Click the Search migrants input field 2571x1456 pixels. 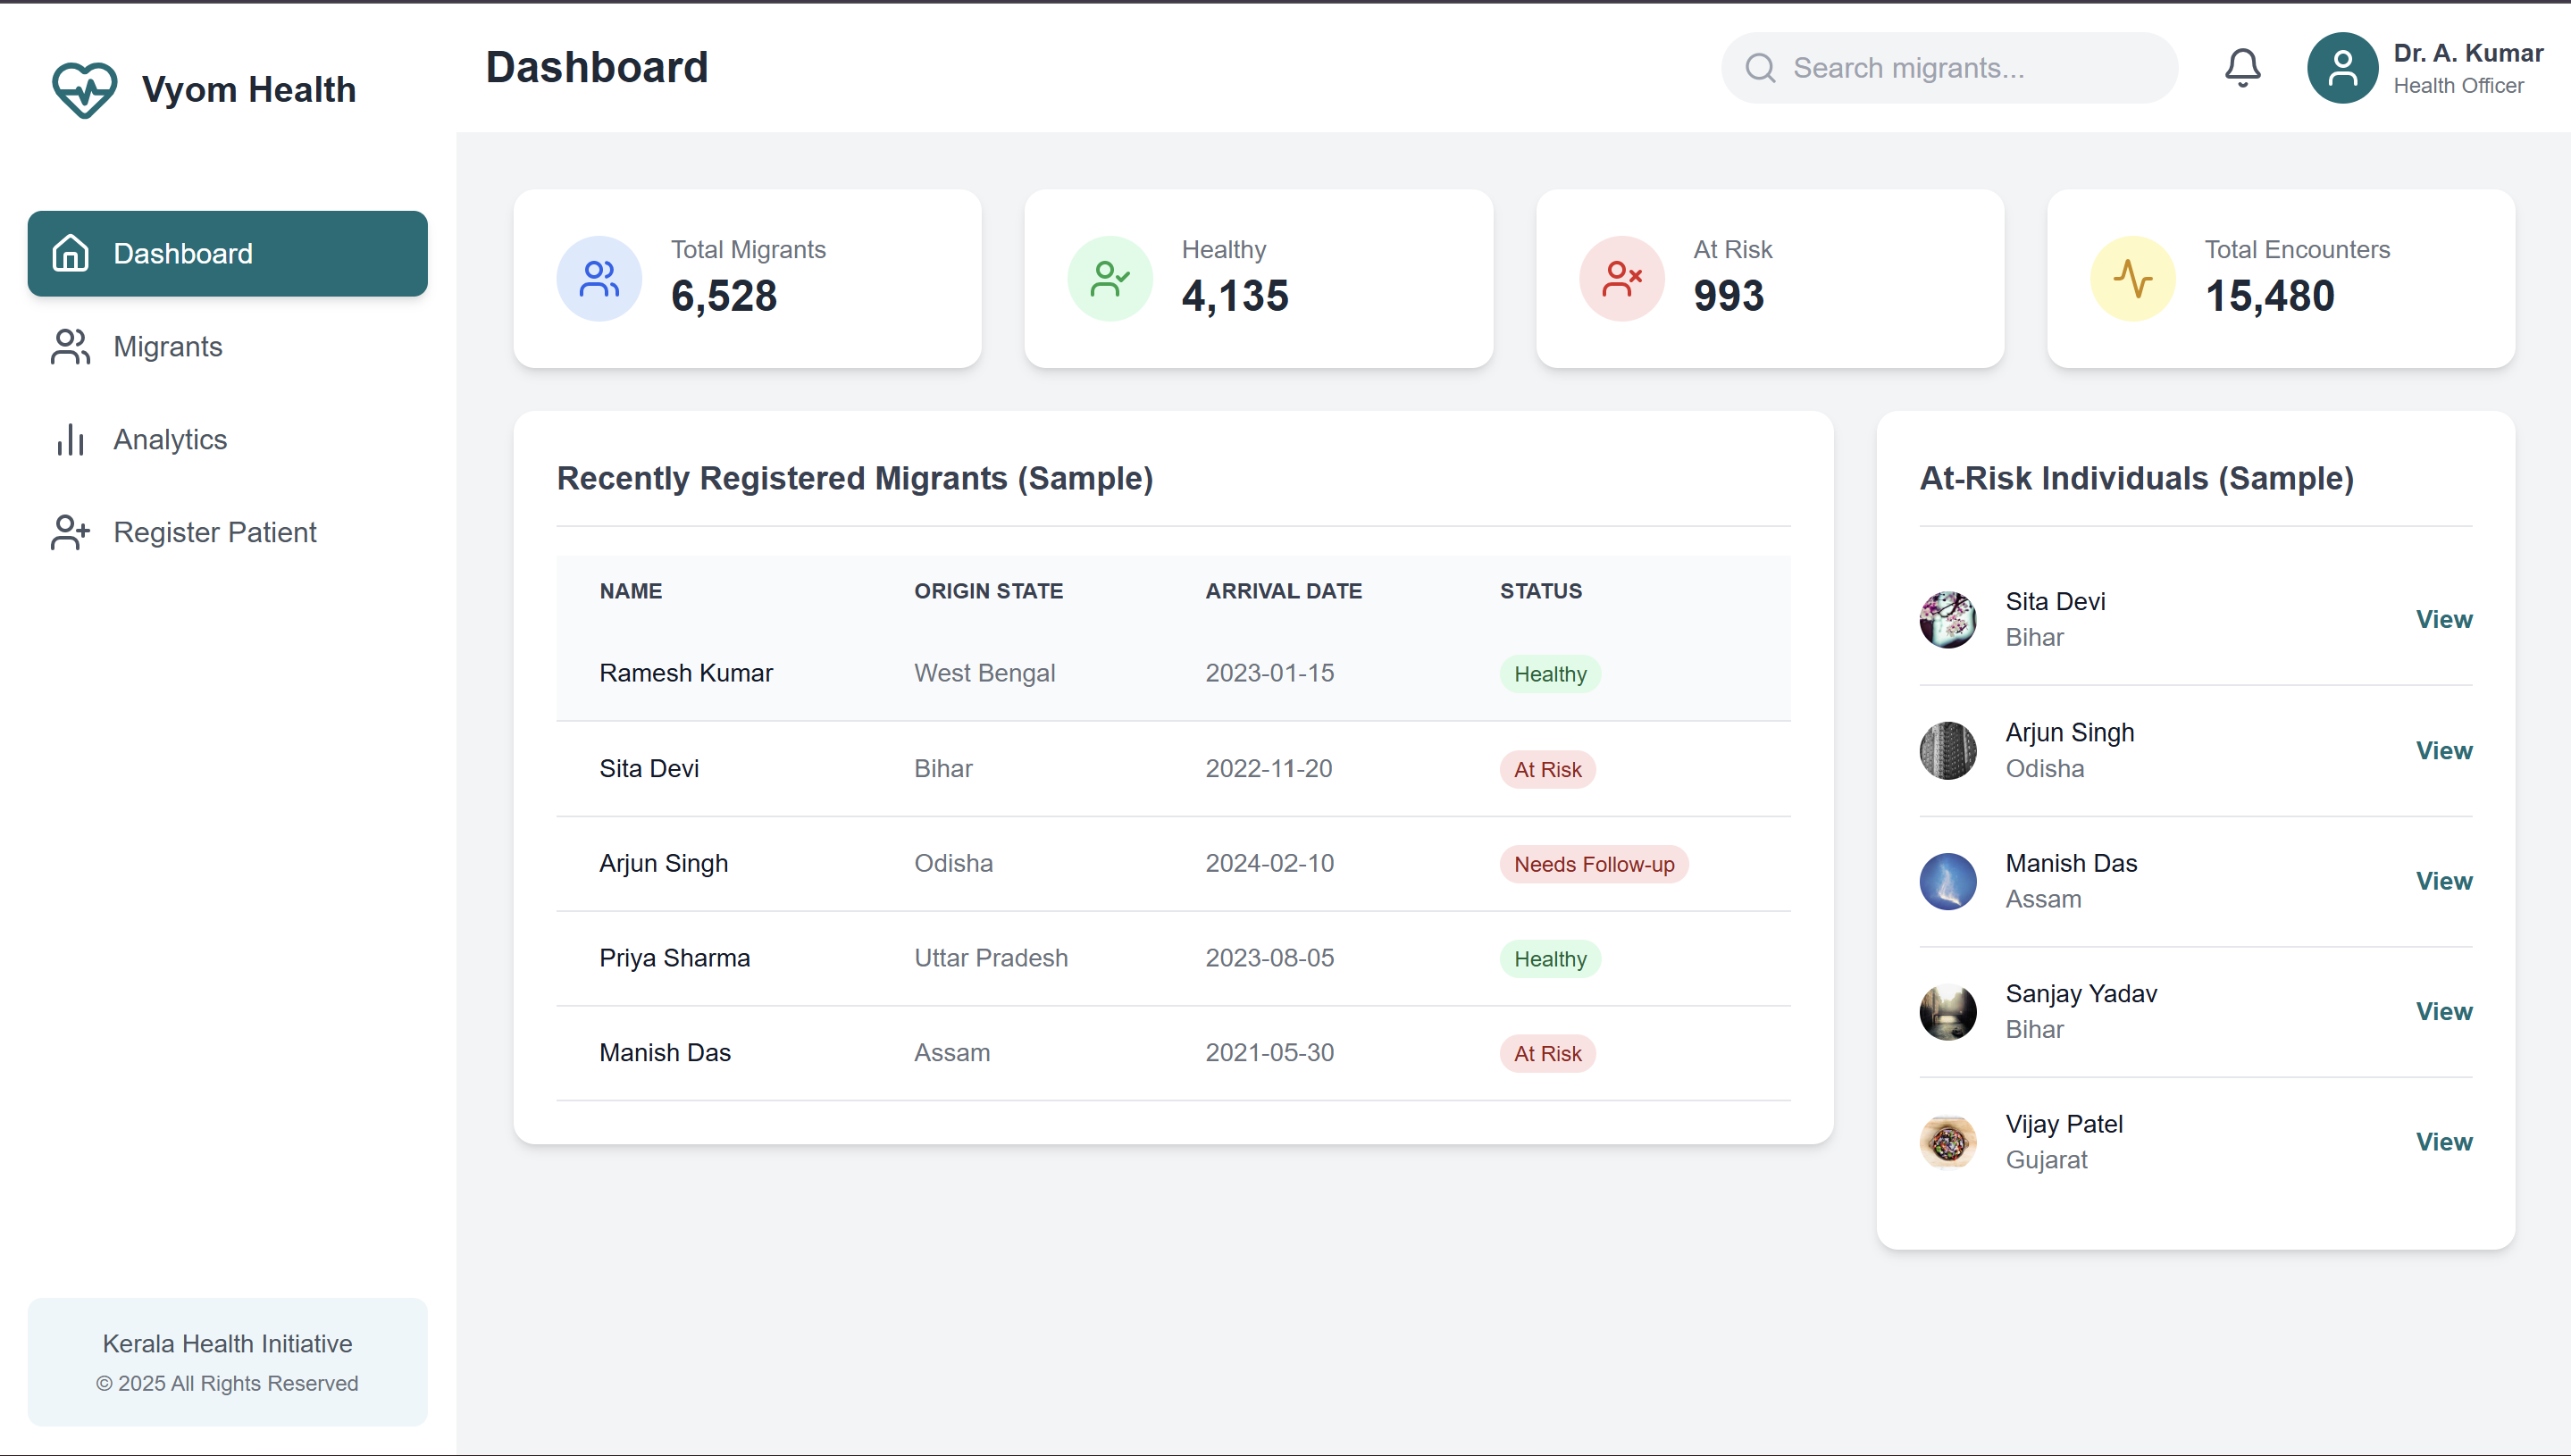coord(1949,68)
